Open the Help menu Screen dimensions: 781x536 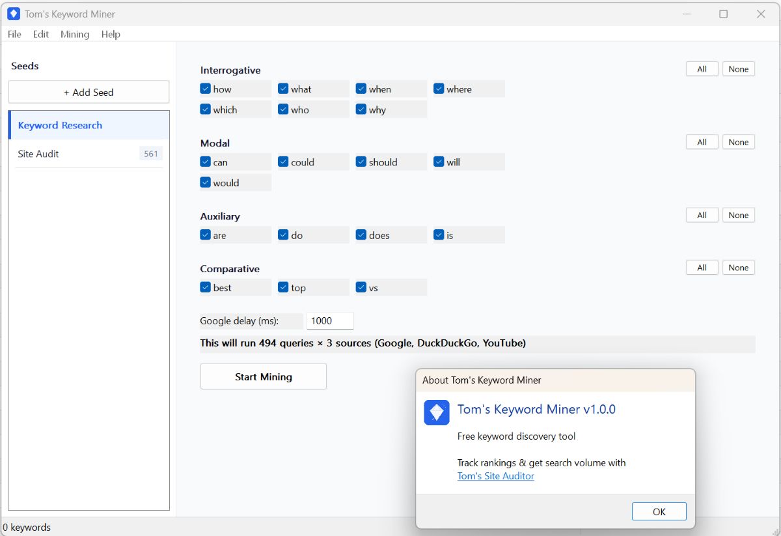point(111,34)
